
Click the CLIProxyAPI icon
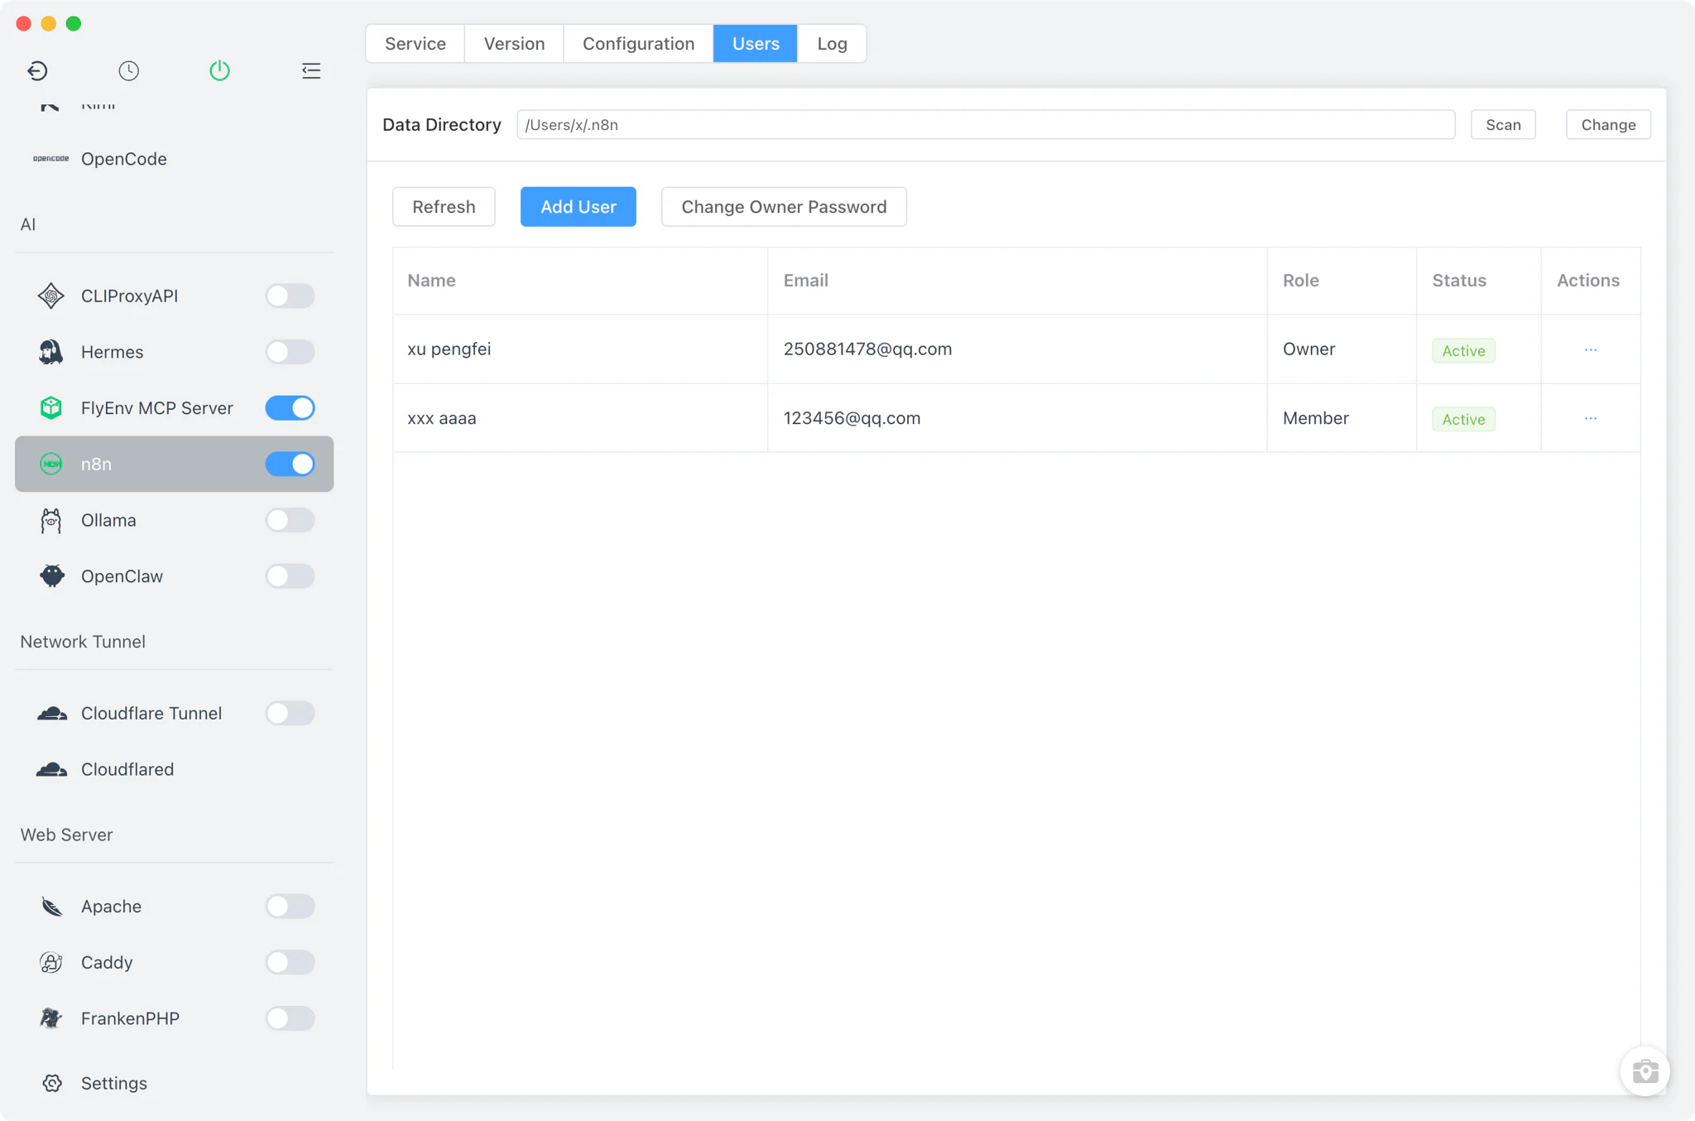pyautogui.click(x=50, y=296)
